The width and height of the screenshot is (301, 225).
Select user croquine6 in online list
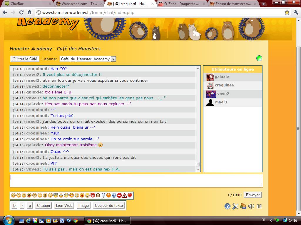click(x=233, y=85)
